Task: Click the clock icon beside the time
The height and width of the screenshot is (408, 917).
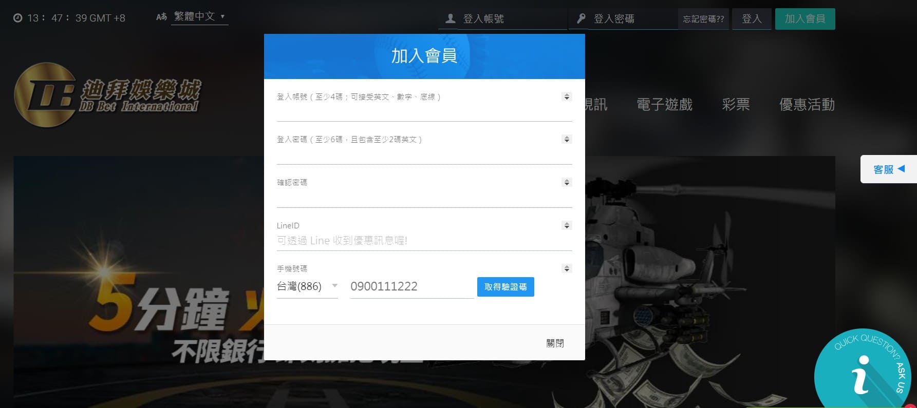Action: pos(17,18)
